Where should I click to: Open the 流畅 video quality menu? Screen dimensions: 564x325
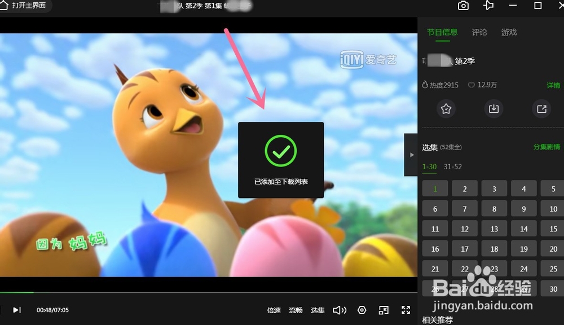pos(296,310)
